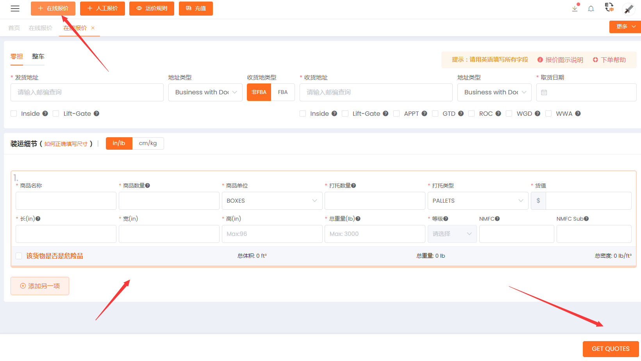Screen dimensions: 641x361
Task: Close the active 在线报价 tab
Action: click(93, 28)
